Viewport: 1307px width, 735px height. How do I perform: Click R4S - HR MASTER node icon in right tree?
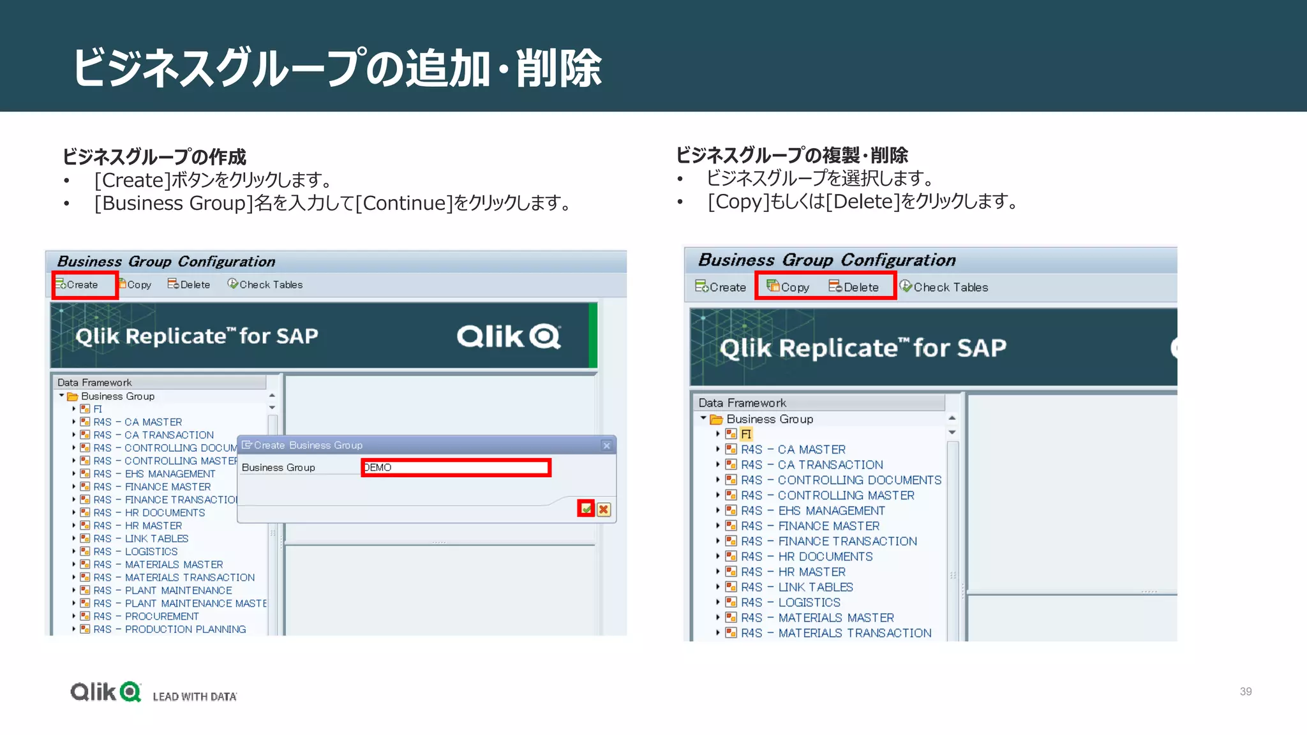point(731,572)
